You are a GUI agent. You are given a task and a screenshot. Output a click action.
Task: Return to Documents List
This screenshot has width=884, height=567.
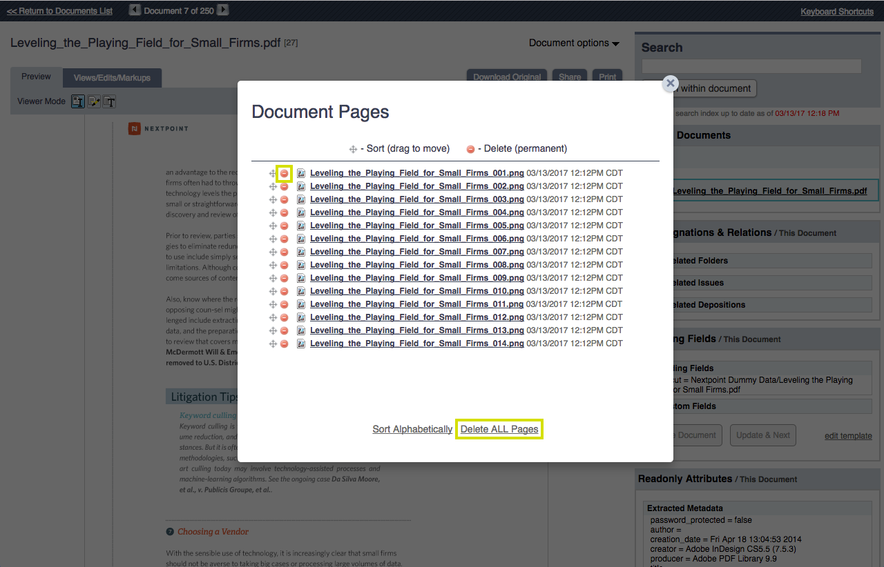(59, 11)
